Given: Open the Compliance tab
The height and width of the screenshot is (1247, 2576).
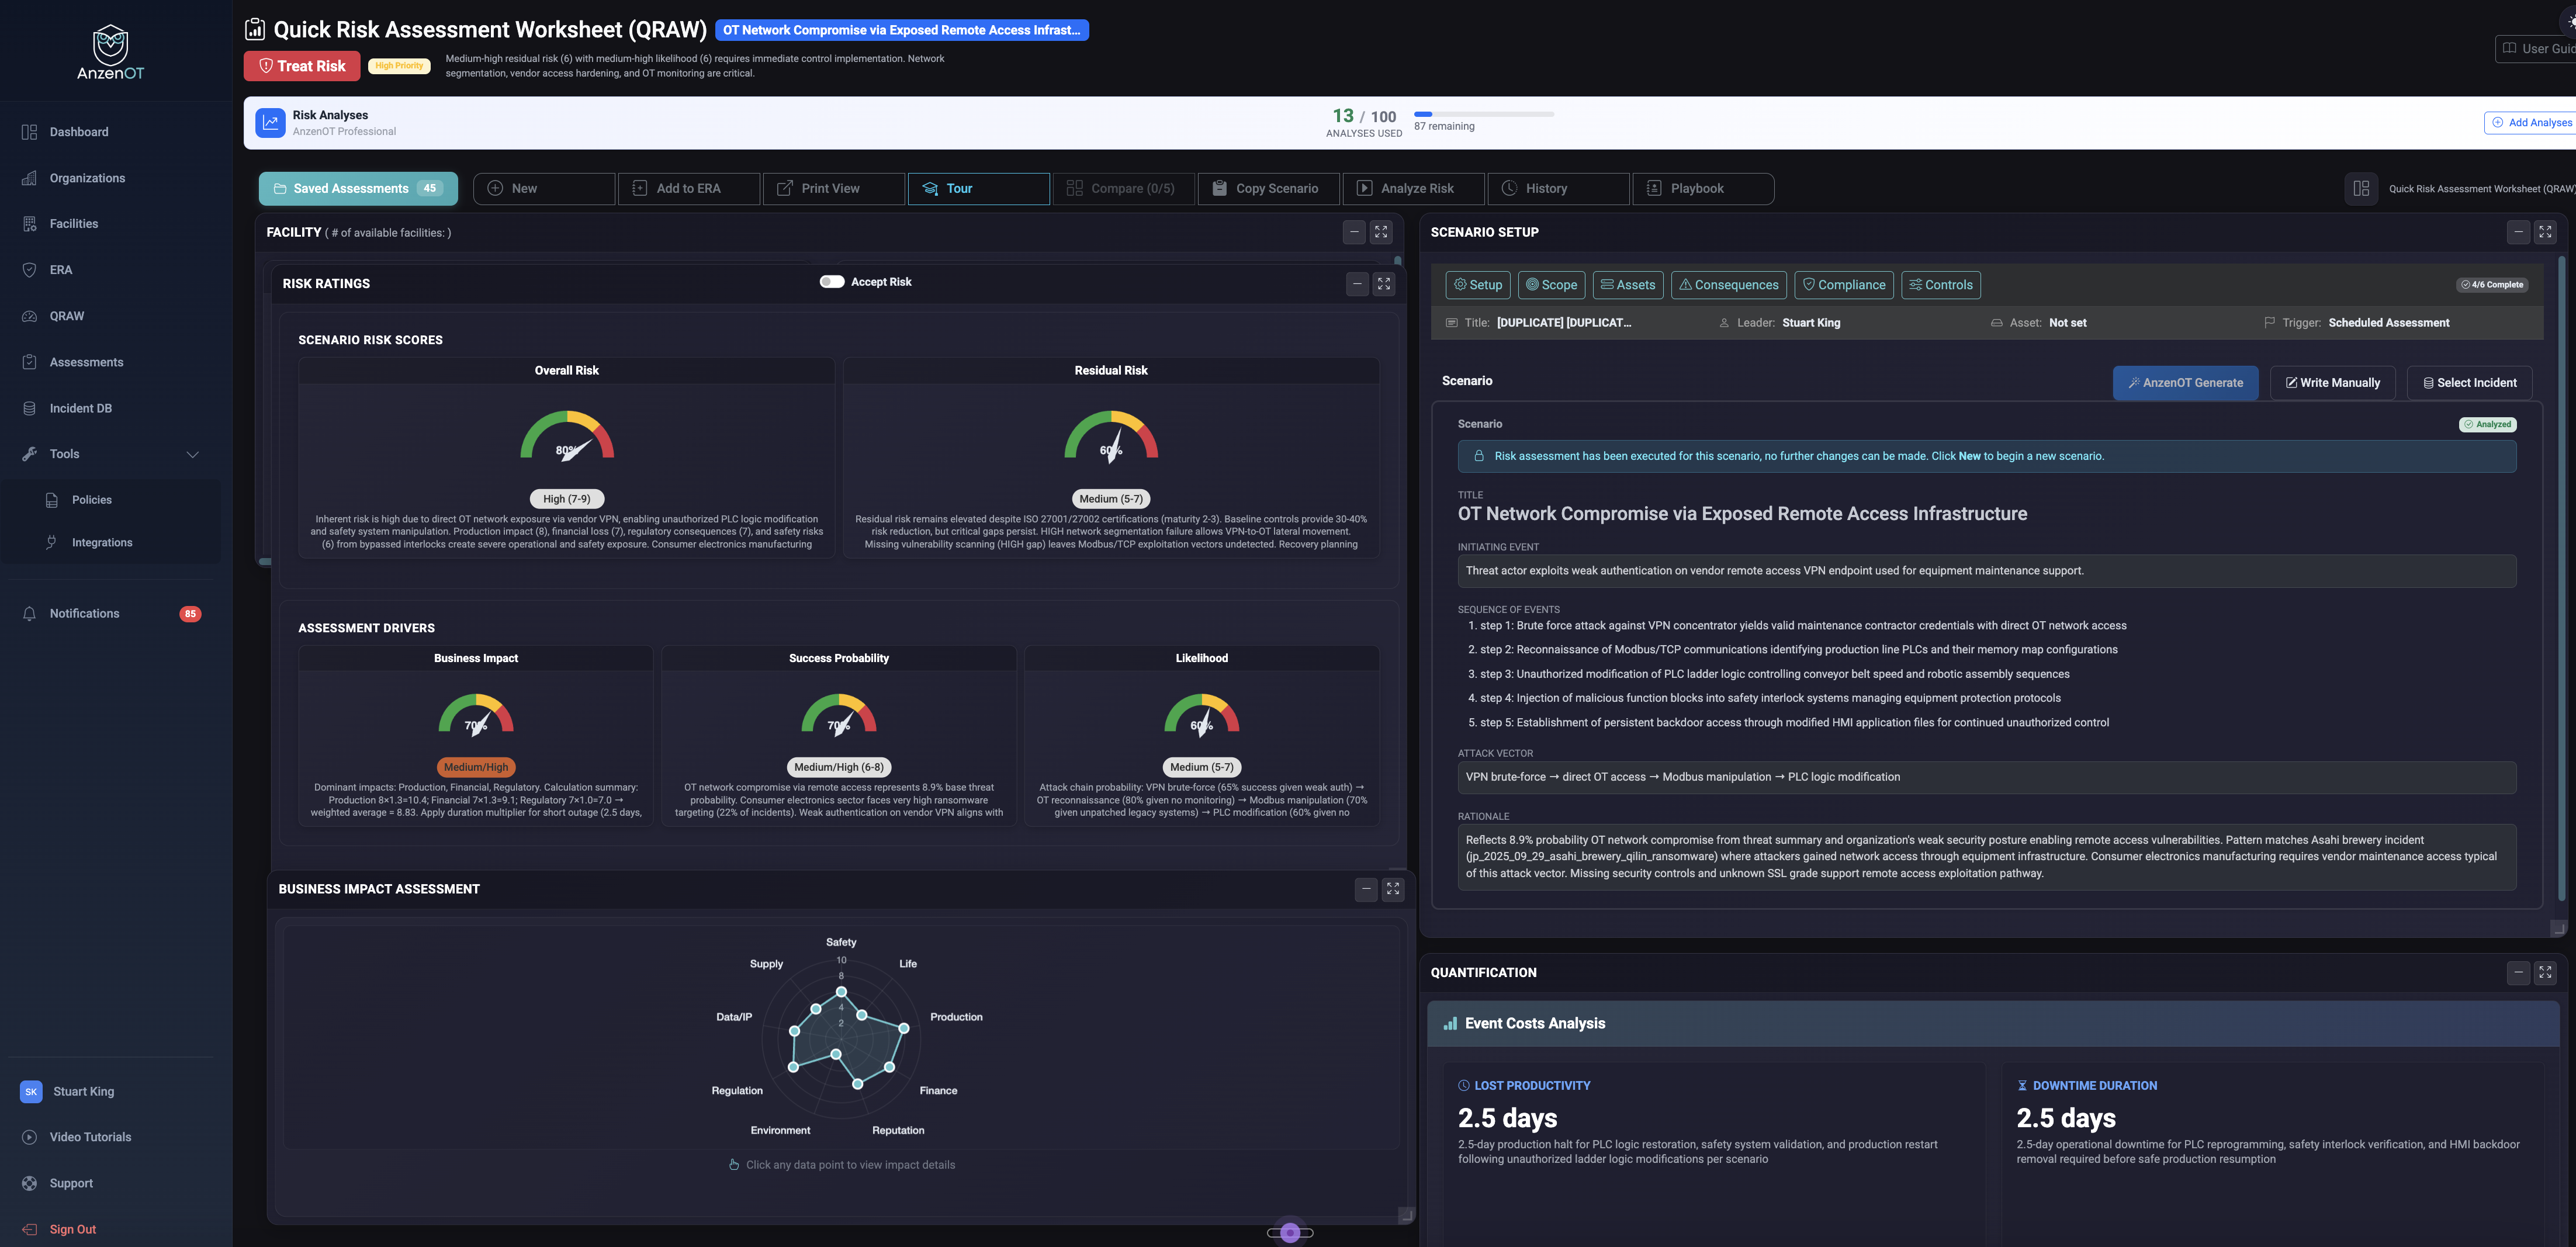Looking at the screenshot, I should click(1843, 285).
